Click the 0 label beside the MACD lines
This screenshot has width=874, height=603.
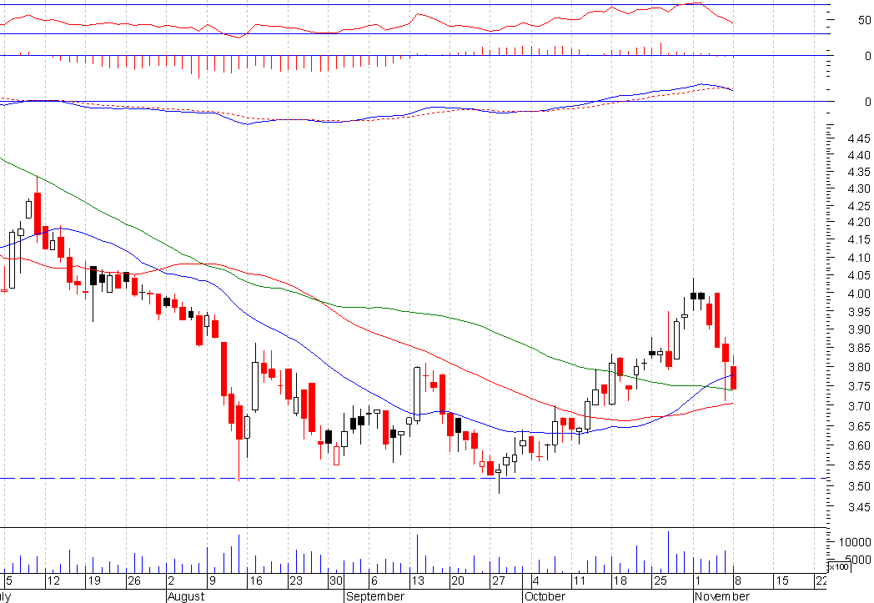pyautogui.click(x=867, y=102)
